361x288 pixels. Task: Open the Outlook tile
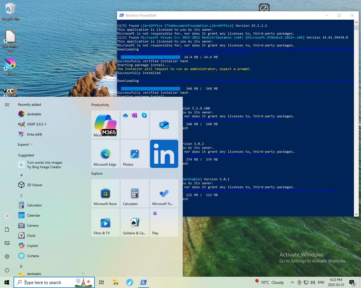pyautogui.click(x=164, y=125)
